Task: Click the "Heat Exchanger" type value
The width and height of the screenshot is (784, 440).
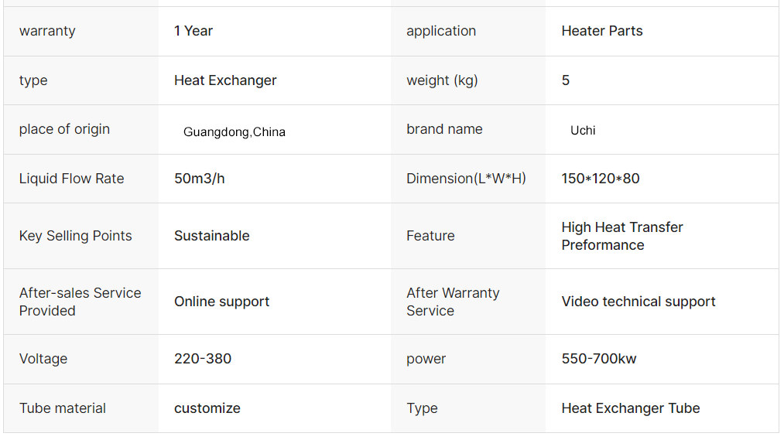Action: (x=225, y=80)
